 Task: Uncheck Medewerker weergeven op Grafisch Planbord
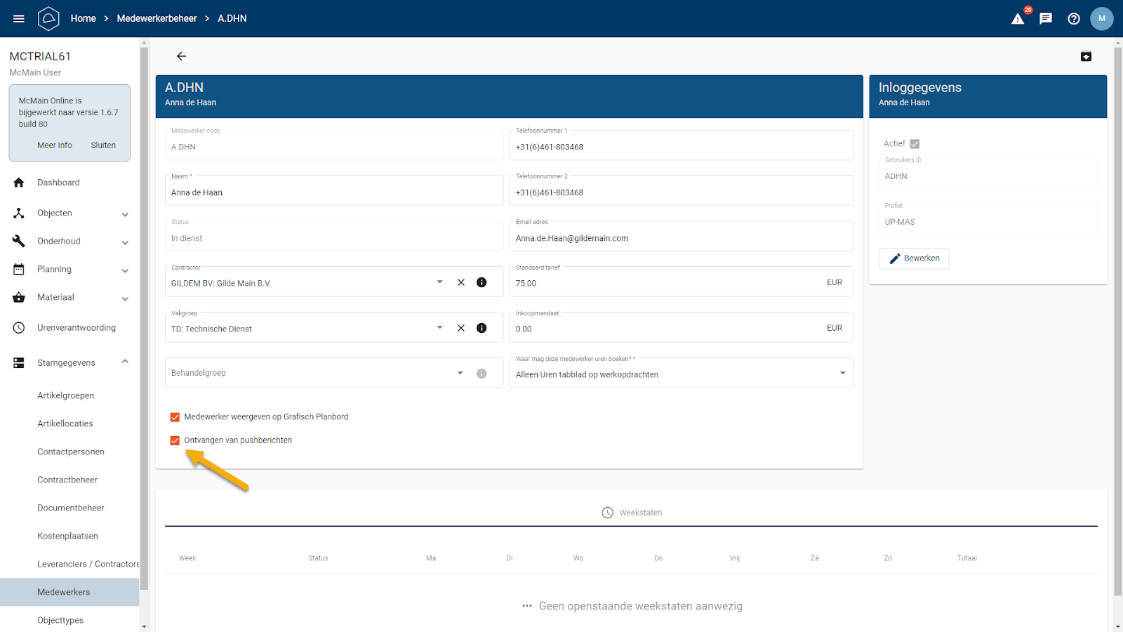click(175, 417)
